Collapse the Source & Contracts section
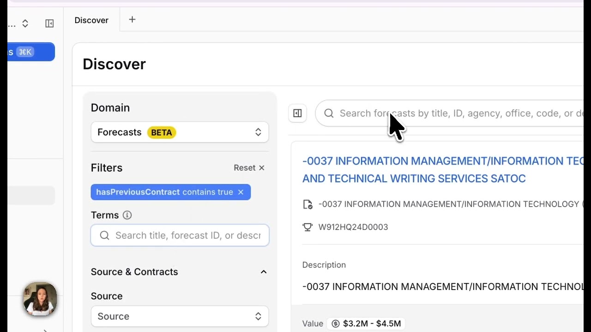Screen dimensions: 591x332 tap(264, 272)
